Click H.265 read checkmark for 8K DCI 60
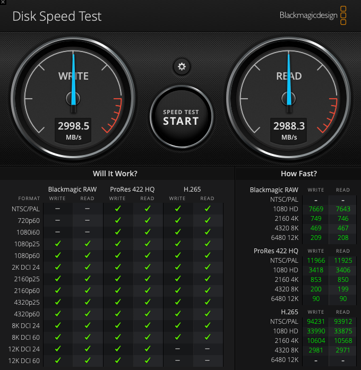361x370 pixels. pos(208,337)
